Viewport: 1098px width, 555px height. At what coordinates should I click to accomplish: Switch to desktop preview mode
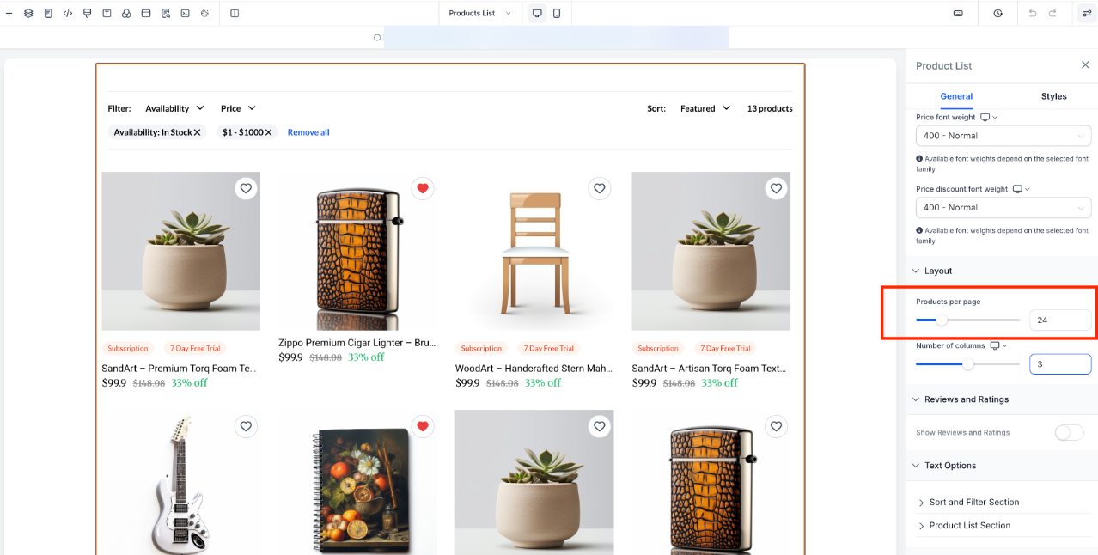click(537, 13)
